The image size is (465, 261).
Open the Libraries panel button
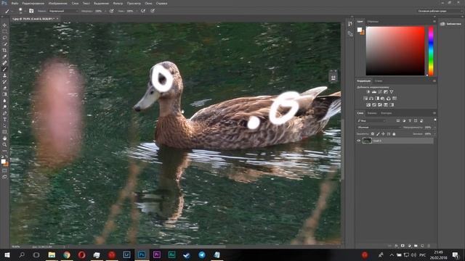450,24
